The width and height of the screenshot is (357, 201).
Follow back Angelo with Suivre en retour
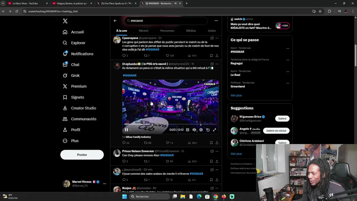click(276, 131)
